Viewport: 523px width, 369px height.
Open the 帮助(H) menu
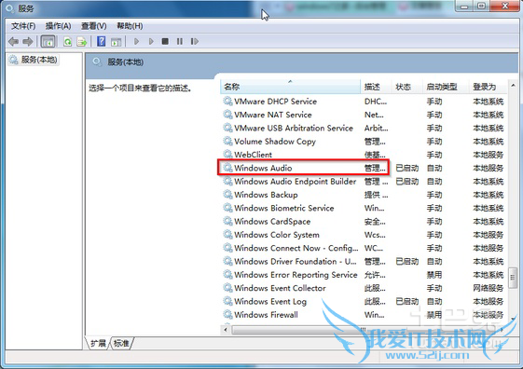click(x=130, y=26)
